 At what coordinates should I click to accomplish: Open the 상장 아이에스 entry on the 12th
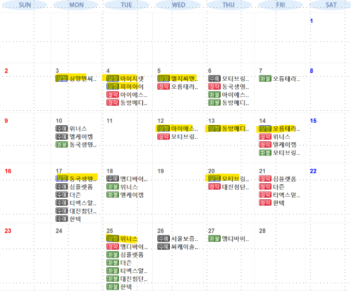tap(178, 128)
